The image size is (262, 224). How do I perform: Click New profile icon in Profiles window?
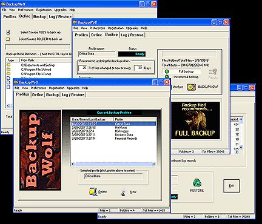123,193
